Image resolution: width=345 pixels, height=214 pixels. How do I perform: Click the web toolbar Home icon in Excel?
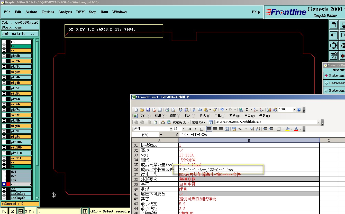pos(163,122)
